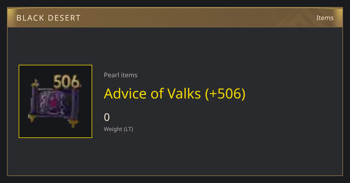This screenshot has height=183, width=350.
Task: Click the Weight (LT) label
Action: [118, 129]
